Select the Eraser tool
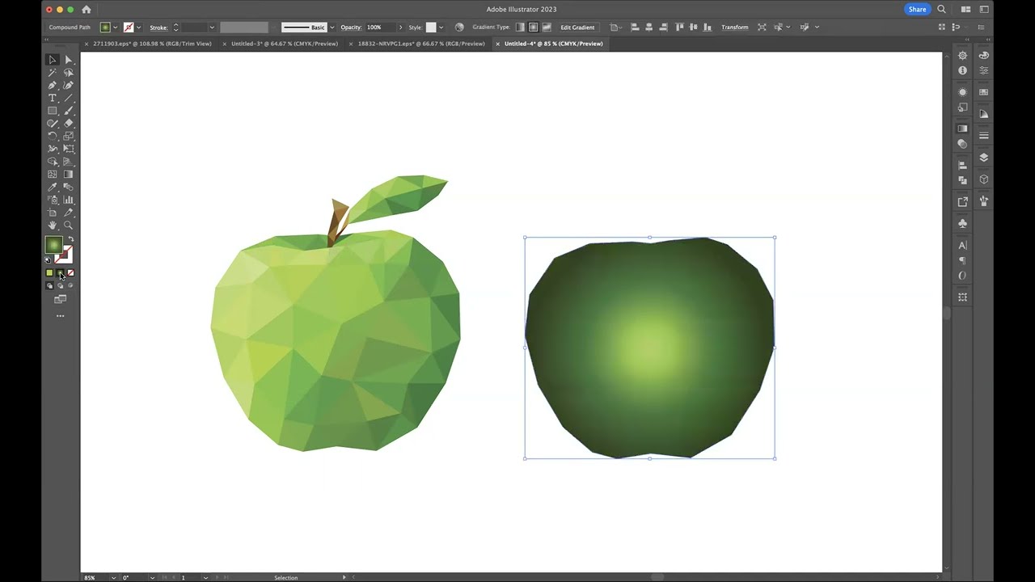Screen dimensions: 1035x582 68,123
